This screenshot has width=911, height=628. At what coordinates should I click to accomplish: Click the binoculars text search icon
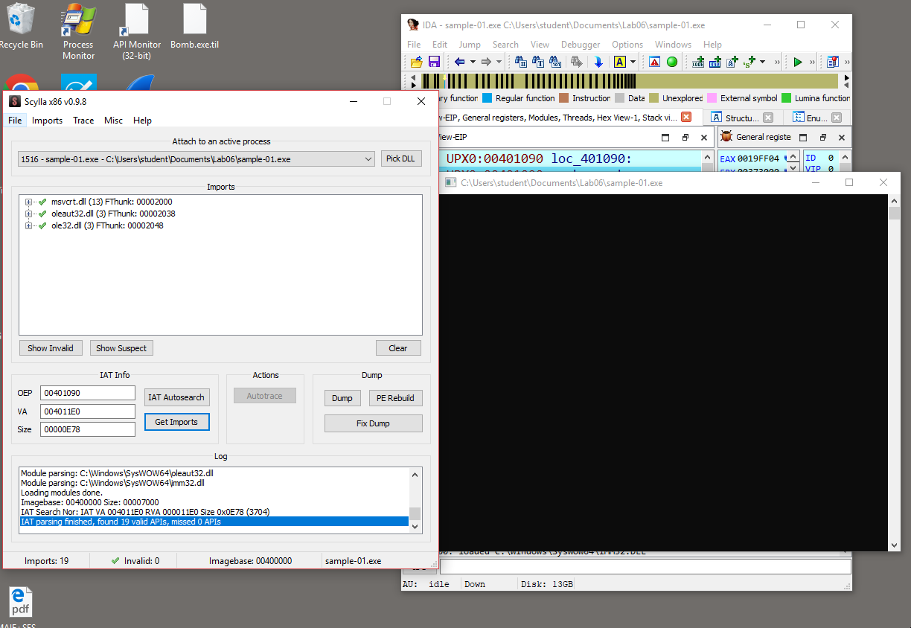coord(538,62)
